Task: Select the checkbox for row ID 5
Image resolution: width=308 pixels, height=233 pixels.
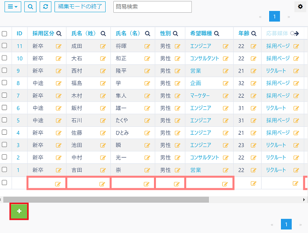Action: tap(4, 120)
